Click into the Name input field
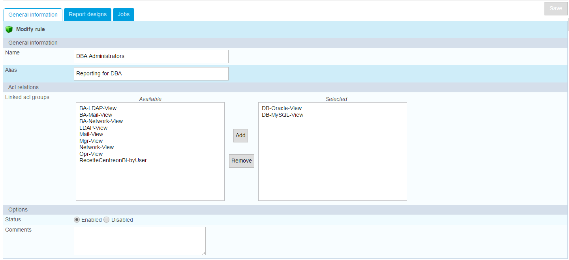The height and width of the screenshot is (260, 569). point(151,56)
